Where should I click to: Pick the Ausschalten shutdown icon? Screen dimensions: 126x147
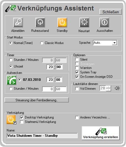104,22
